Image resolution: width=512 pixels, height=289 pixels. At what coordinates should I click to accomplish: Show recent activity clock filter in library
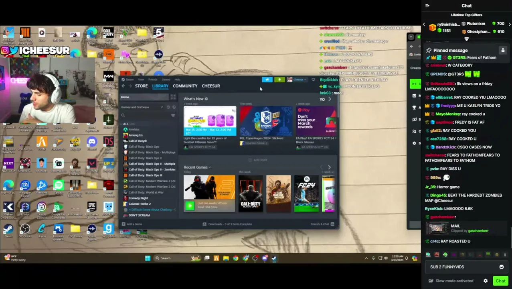pyautogui.click(x=168, y=107)
